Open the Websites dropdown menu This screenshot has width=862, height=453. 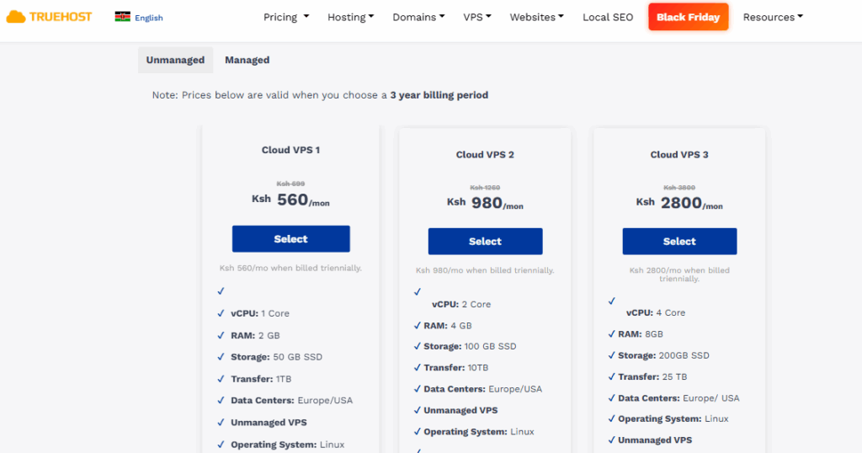[x=536, y=17]
